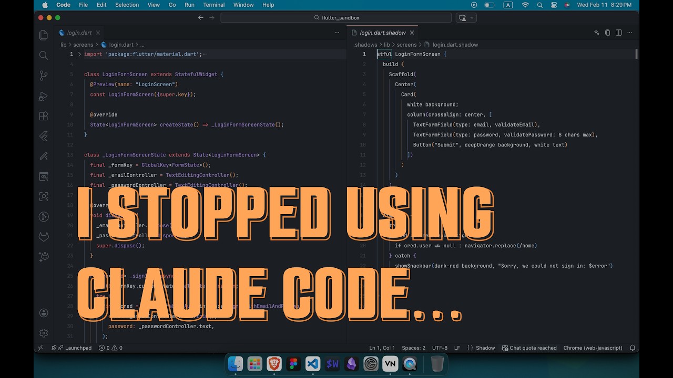Click the Go Forward arrow in title bar
This screenshot has height=378, width=673.
[x=212, y=17]
